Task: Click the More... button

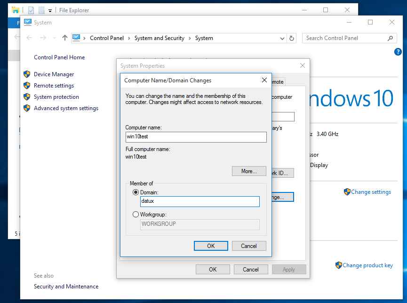Action: 249,171
